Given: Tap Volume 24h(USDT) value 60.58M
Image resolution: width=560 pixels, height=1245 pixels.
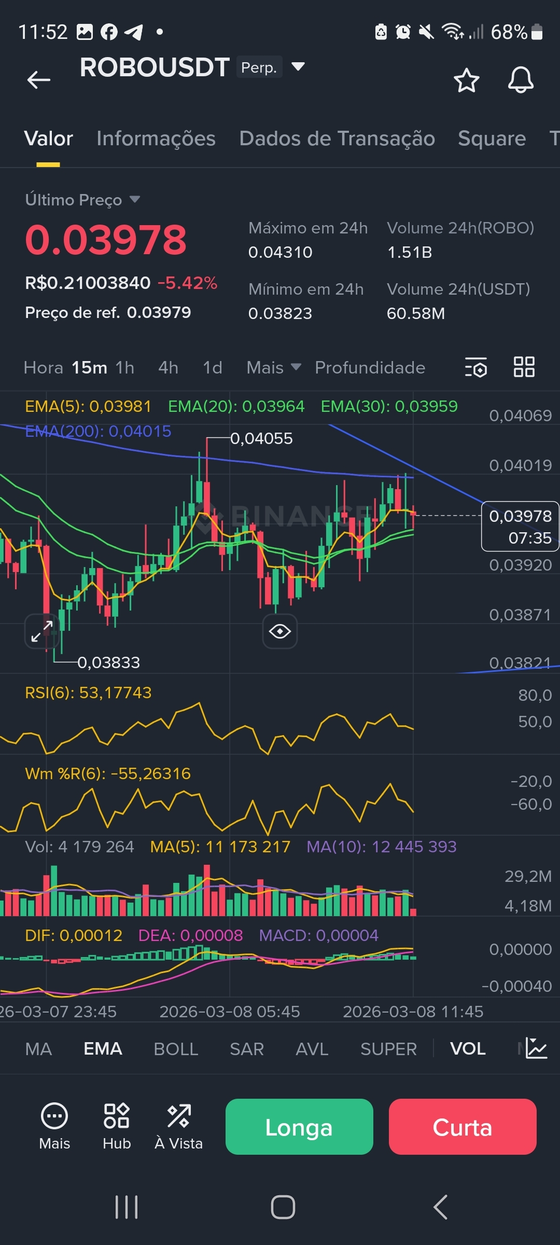Looking at the screenshot, I should (416, 313).
